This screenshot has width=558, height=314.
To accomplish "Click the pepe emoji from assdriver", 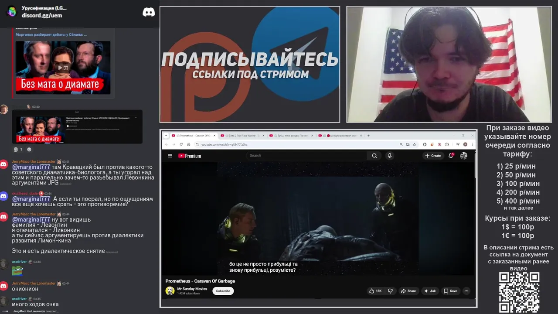I will tap(17, 271).
